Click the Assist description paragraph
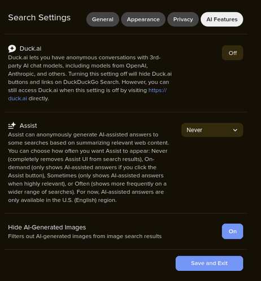This screenshot has width=261, height=281. coord(89,168)
